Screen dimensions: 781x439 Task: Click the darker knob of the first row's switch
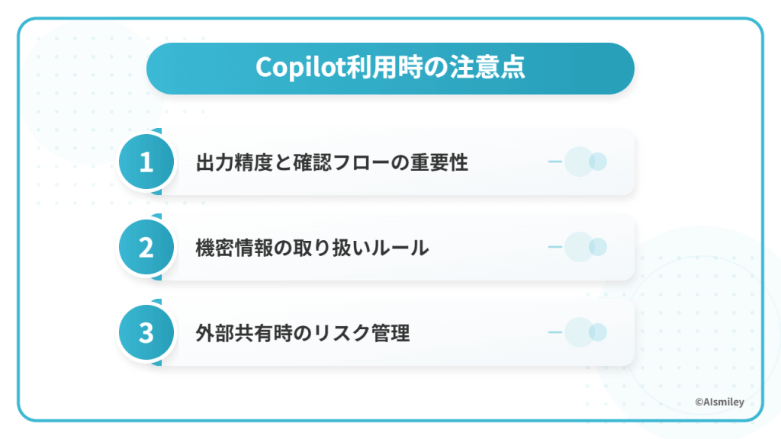tap(598, 162)
